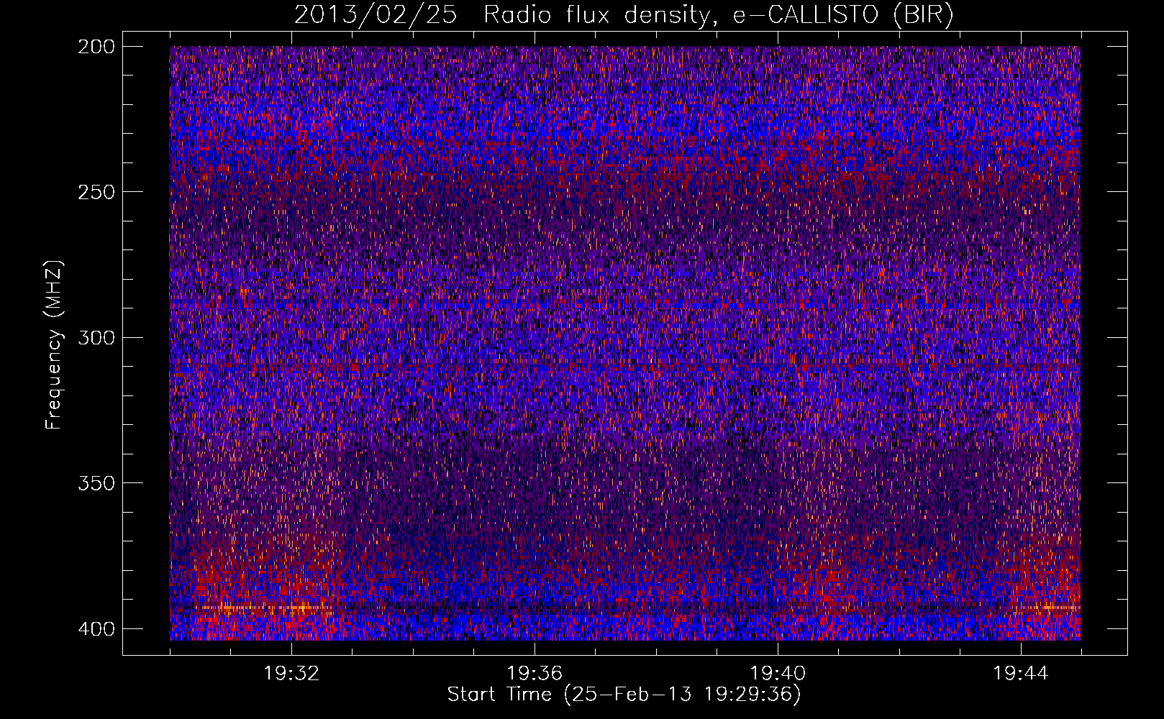Click the 19:40 time tick label
The width and height of the screenshot is (1164, 719).
click(x=778, y=674)
